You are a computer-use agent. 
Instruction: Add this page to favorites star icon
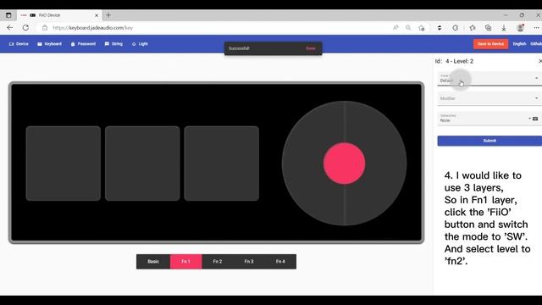point(422,28)
